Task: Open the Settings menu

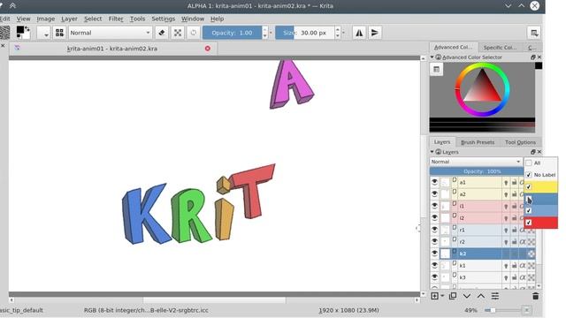Action: click(x=163, y=19)
